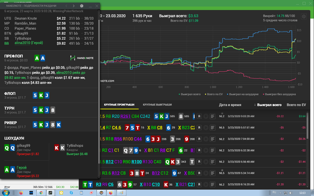Use hand details panel vertical scrollbar
The image size is (314, 196).
pyautogui.click(x=99, y=92)
